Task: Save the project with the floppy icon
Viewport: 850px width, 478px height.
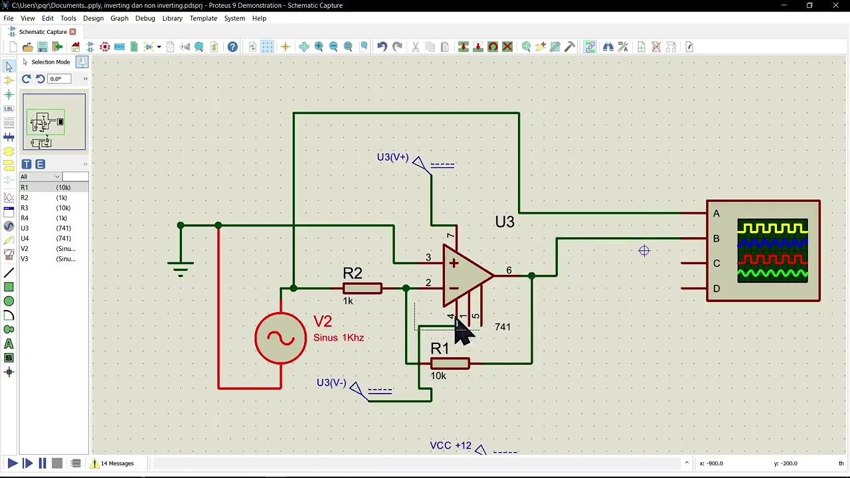Action: [x=42, y=46]
